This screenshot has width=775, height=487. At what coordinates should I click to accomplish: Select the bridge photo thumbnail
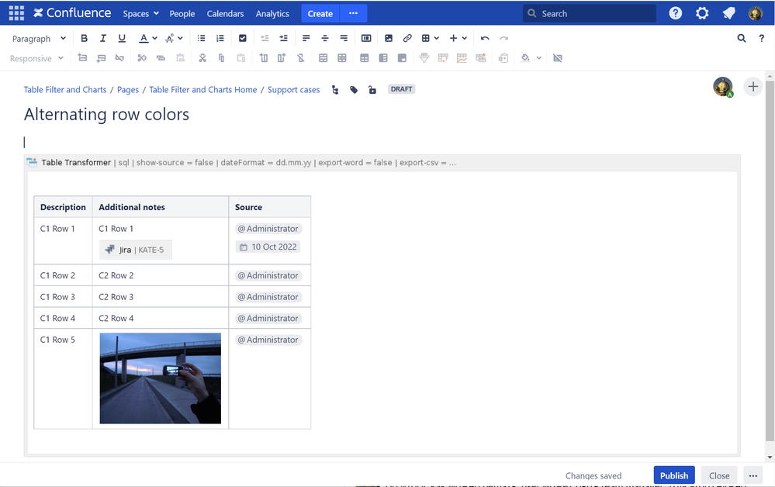[x=160, y=378]
